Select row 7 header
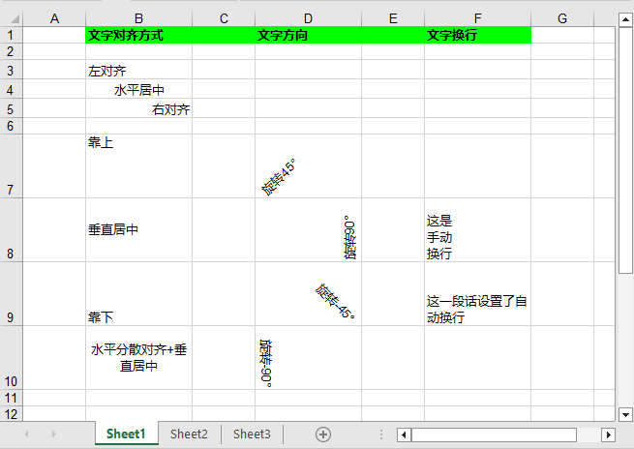This screenshot has height=449, width=634. [x=11, y=166]
